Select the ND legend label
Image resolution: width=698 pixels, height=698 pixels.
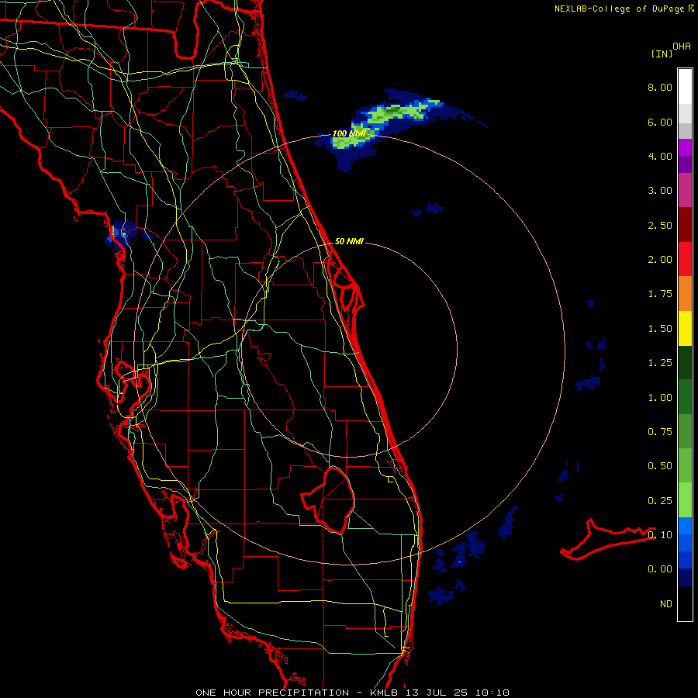[x=666, y=604]
